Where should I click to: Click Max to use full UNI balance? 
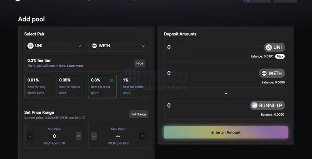pyautogui.click(x=280, y=56)
